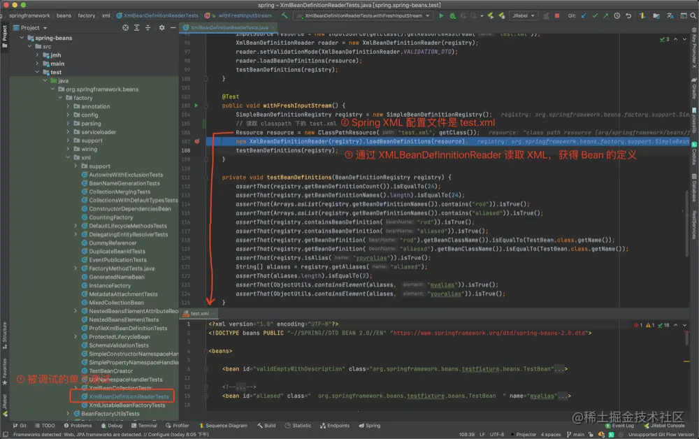Click Expand All icon in Project panel
The image size is (699, 439).
137,28
